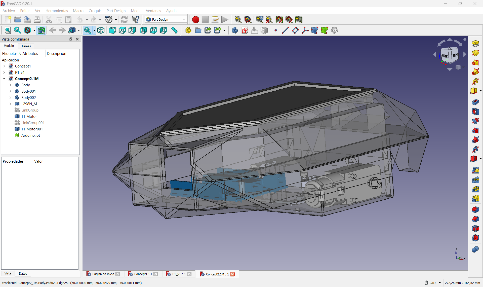Image resolution: width=483 pixels, height=287 pixels.
Task: Toggle bounding box view icon
Action: tap(41, 30)
